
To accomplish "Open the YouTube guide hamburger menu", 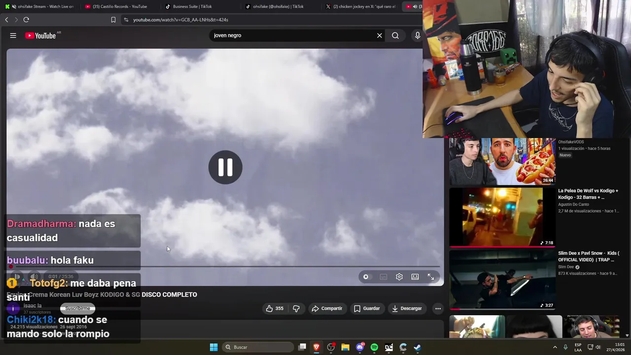I will coord(13,35).
